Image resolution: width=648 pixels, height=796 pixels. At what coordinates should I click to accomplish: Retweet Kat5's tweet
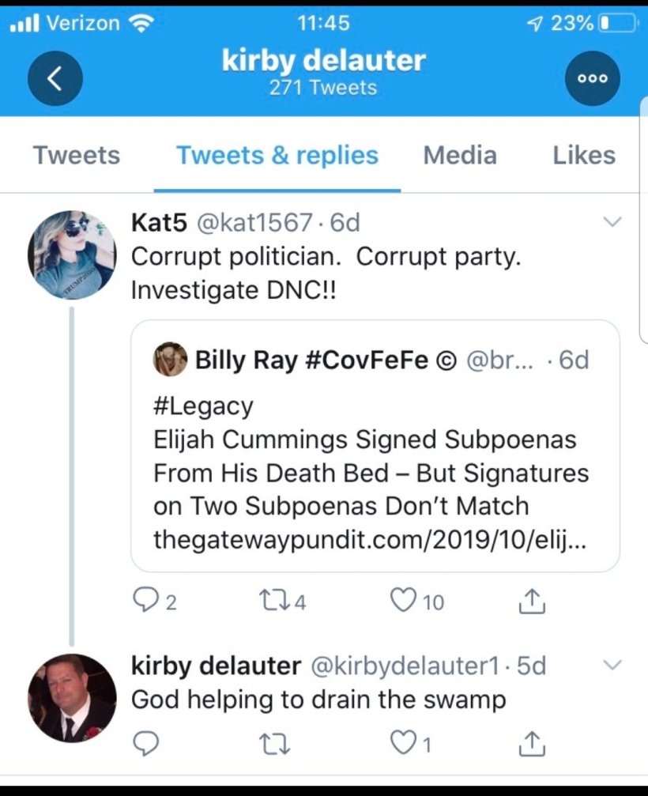click(271, 603)
